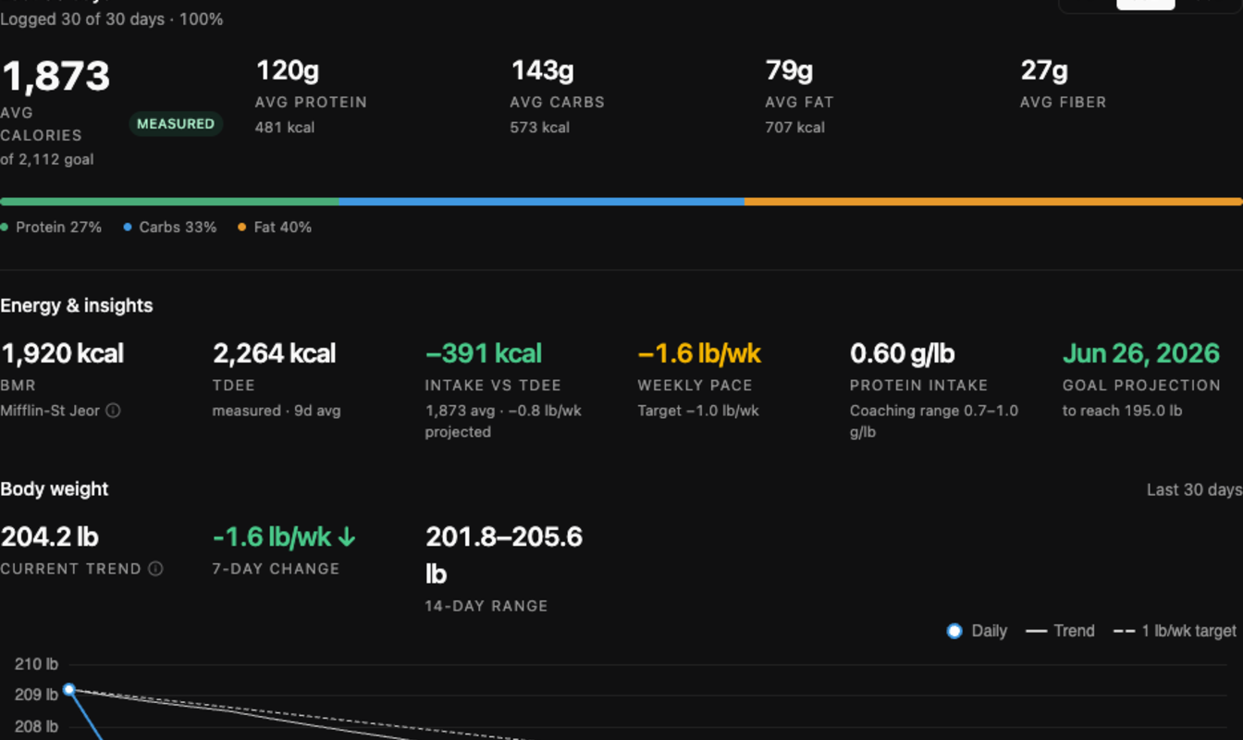This screenshot has height=740, width=1243.
Task: Click the green Protein 27% legend dot
Action: pyautogui.click(x=5, y=228)
